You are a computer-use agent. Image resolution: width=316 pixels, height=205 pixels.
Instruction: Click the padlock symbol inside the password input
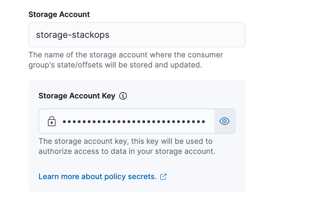(51, 121)
